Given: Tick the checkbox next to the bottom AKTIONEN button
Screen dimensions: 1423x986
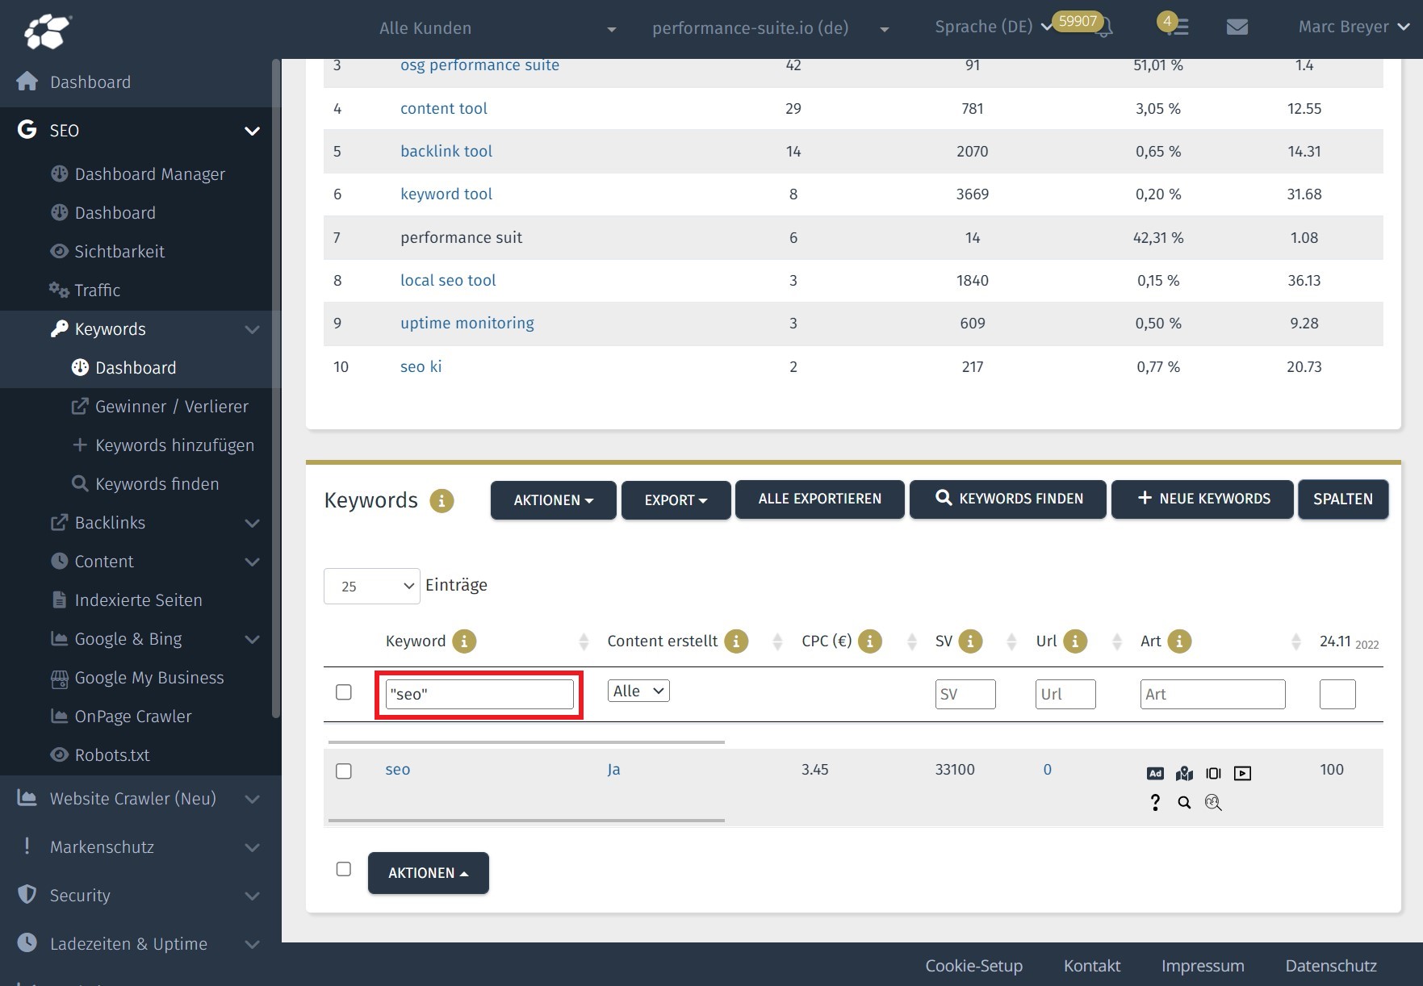Looking at the screenshot, I should pos(344,869).
